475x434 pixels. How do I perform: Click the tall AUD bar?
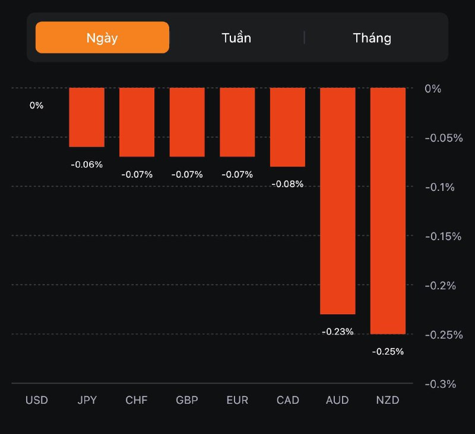pyautogui.click(x=338, y=201)
